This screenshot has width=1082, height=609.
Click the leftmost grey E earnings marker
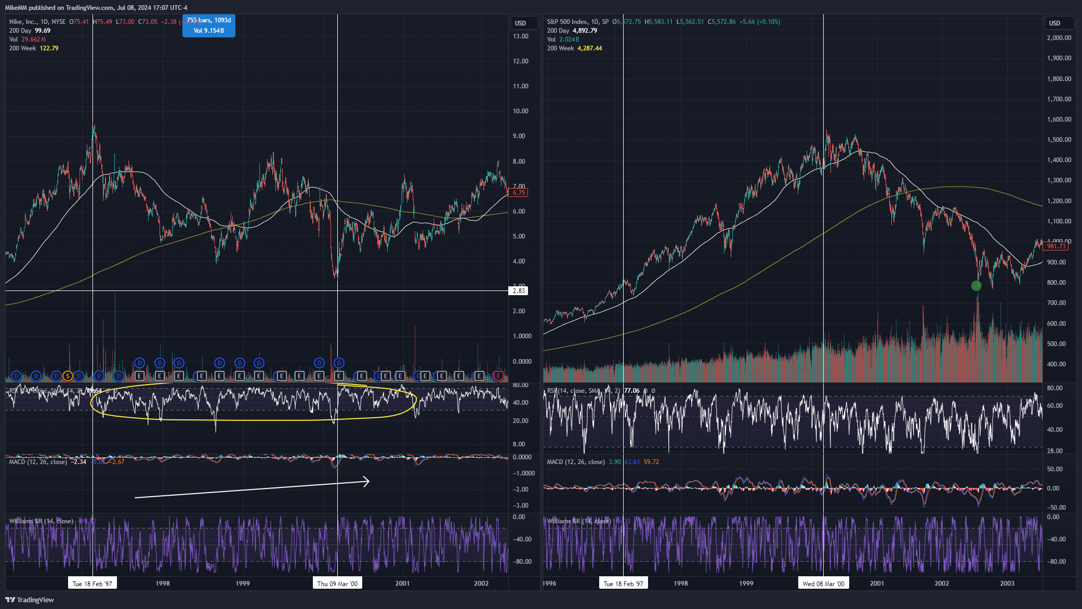point(139,376)
